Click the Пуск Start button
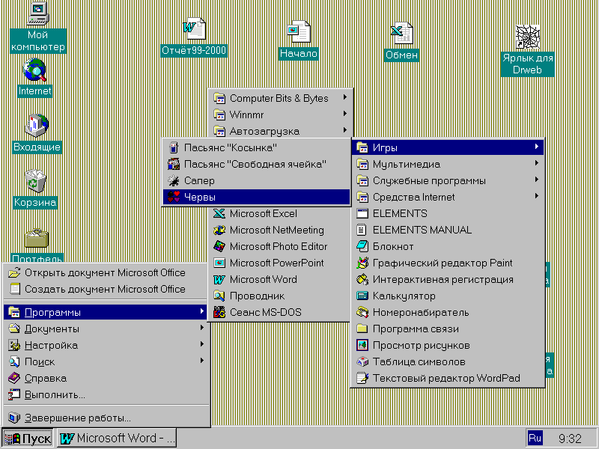The image size is (599, 449). tap(28, 439)
